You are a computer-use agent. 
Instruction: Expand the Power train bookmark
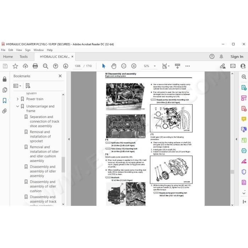pyautogui.click(x=18, y=99)
